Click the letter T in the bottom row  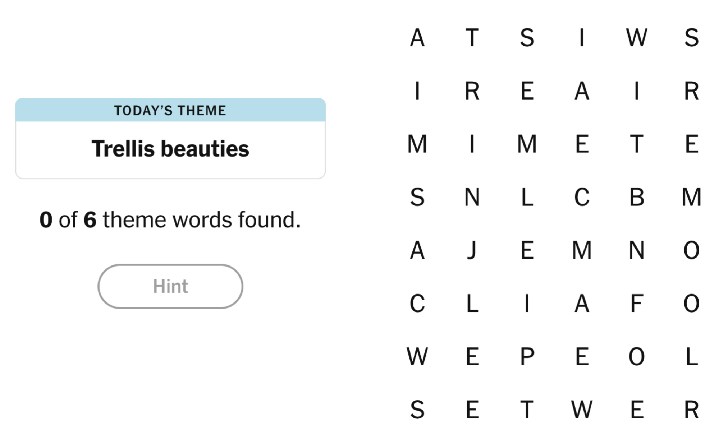(x=527, y=410)
